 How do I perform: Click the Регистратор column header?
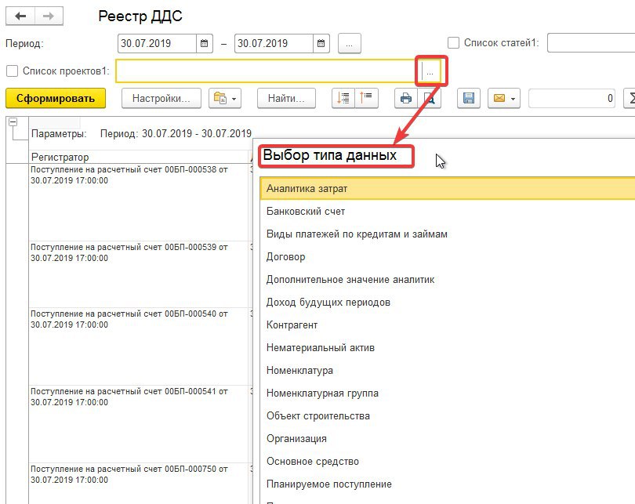138,157
